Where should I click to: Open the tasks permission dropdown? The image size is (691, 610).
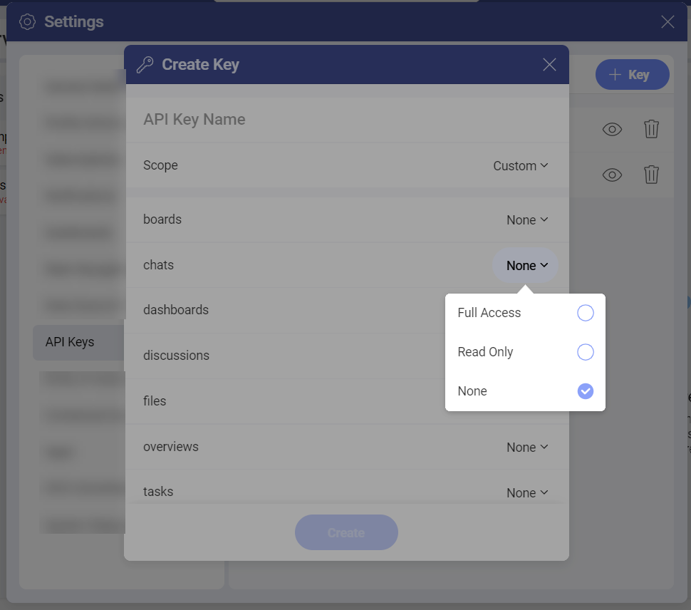click(527, 492)
